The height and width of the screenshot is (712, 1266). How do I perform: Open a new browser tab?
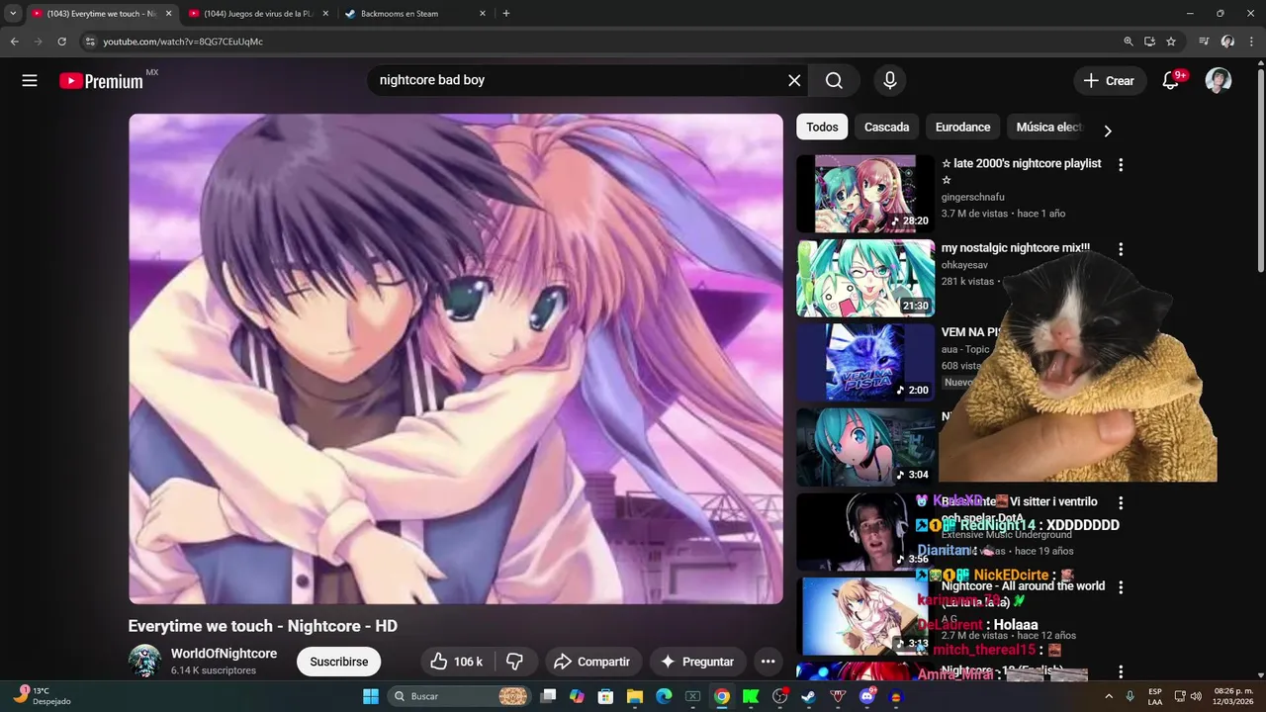pyautogui.click(x=506, y=14)
